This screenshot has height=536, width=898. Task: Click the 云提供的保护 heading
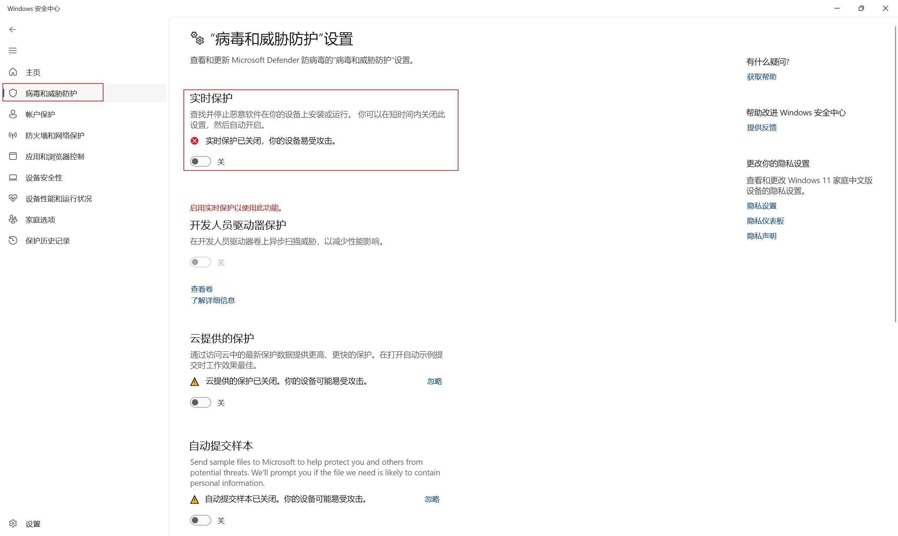click(222, 339)
